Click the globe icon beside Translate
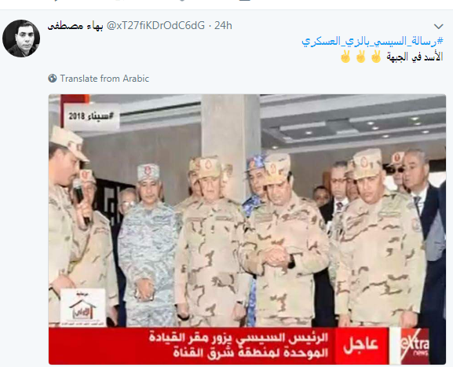Screen dimensions: 453x367 tap(53, 79)
